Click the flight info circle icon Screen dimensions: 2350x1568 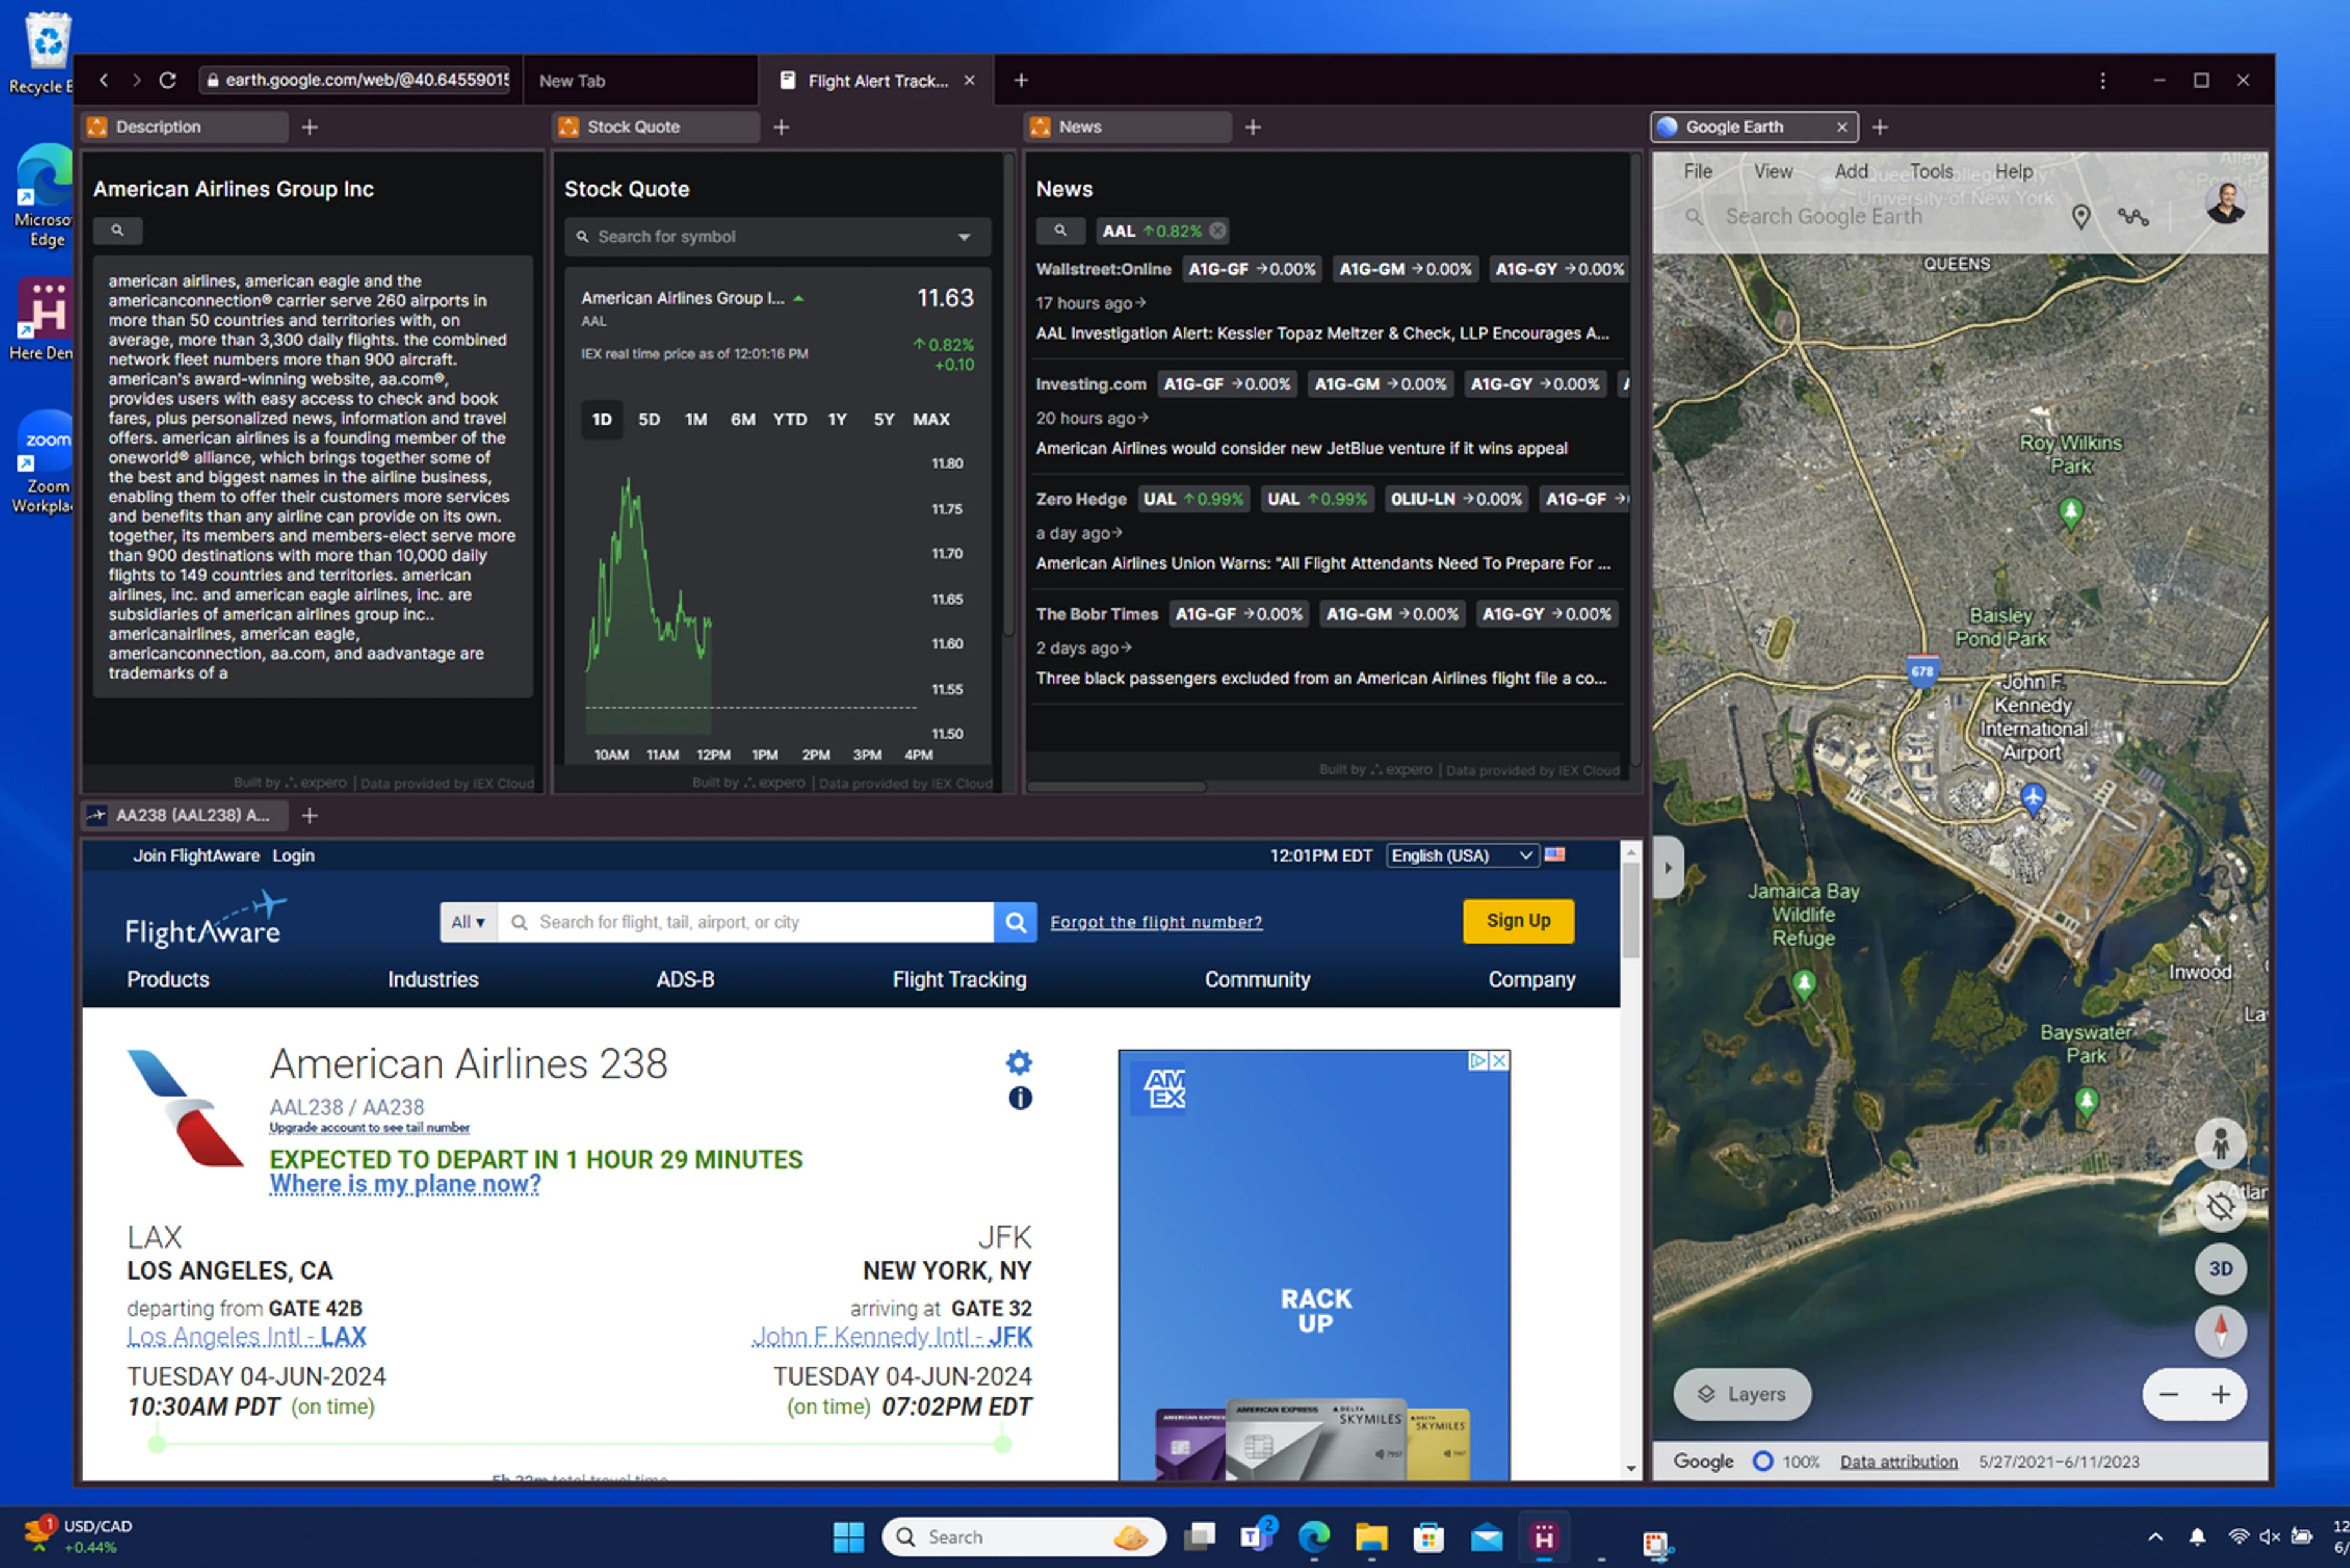tap(1019, 1098)
